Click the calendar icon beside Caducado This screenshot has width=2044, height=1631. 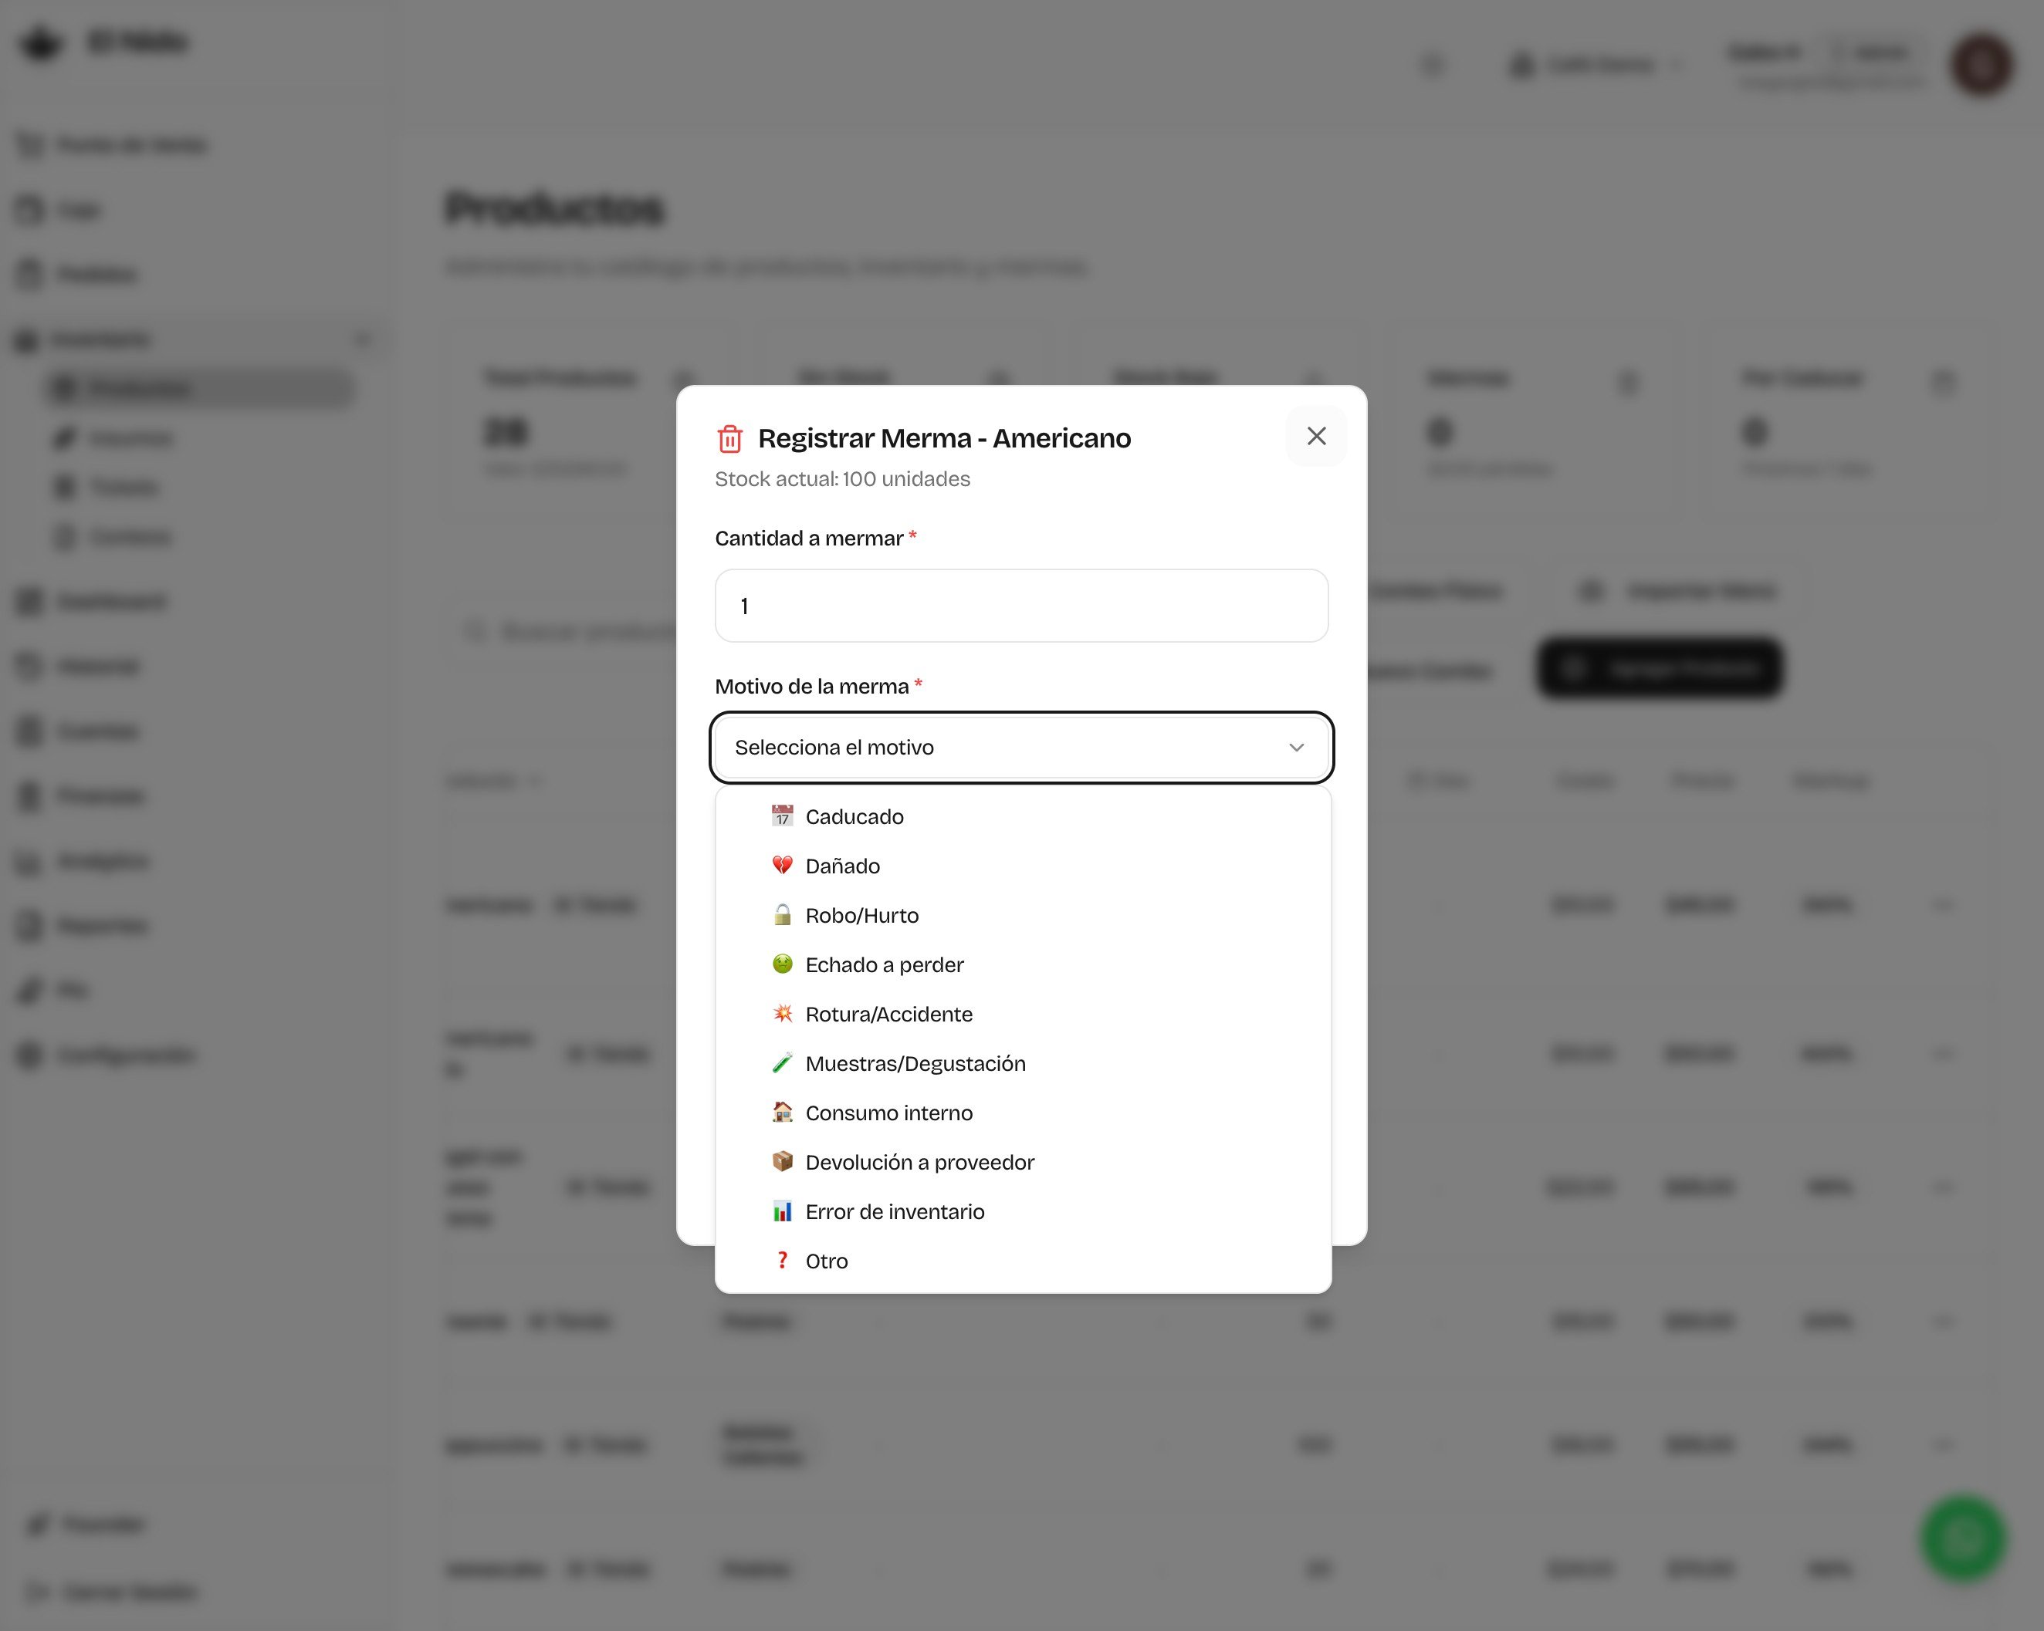(782, 815)
